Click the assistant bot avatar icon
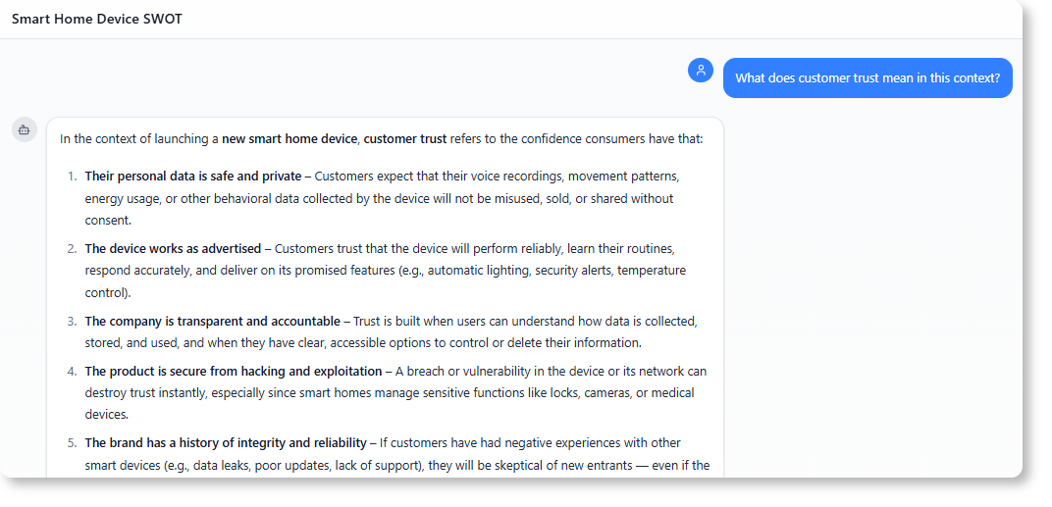This screenshot has width=1052, height=507. (x=25, y=129)
